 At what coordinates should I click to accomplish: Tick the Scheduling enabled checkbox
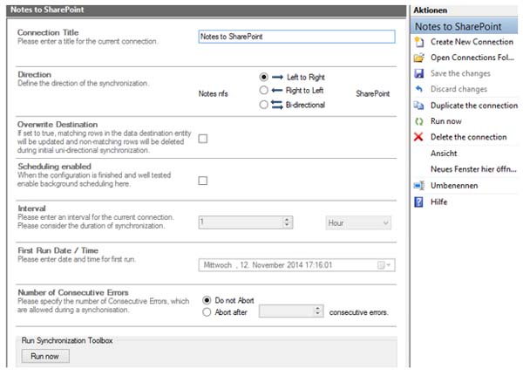(x=203, y=181)
